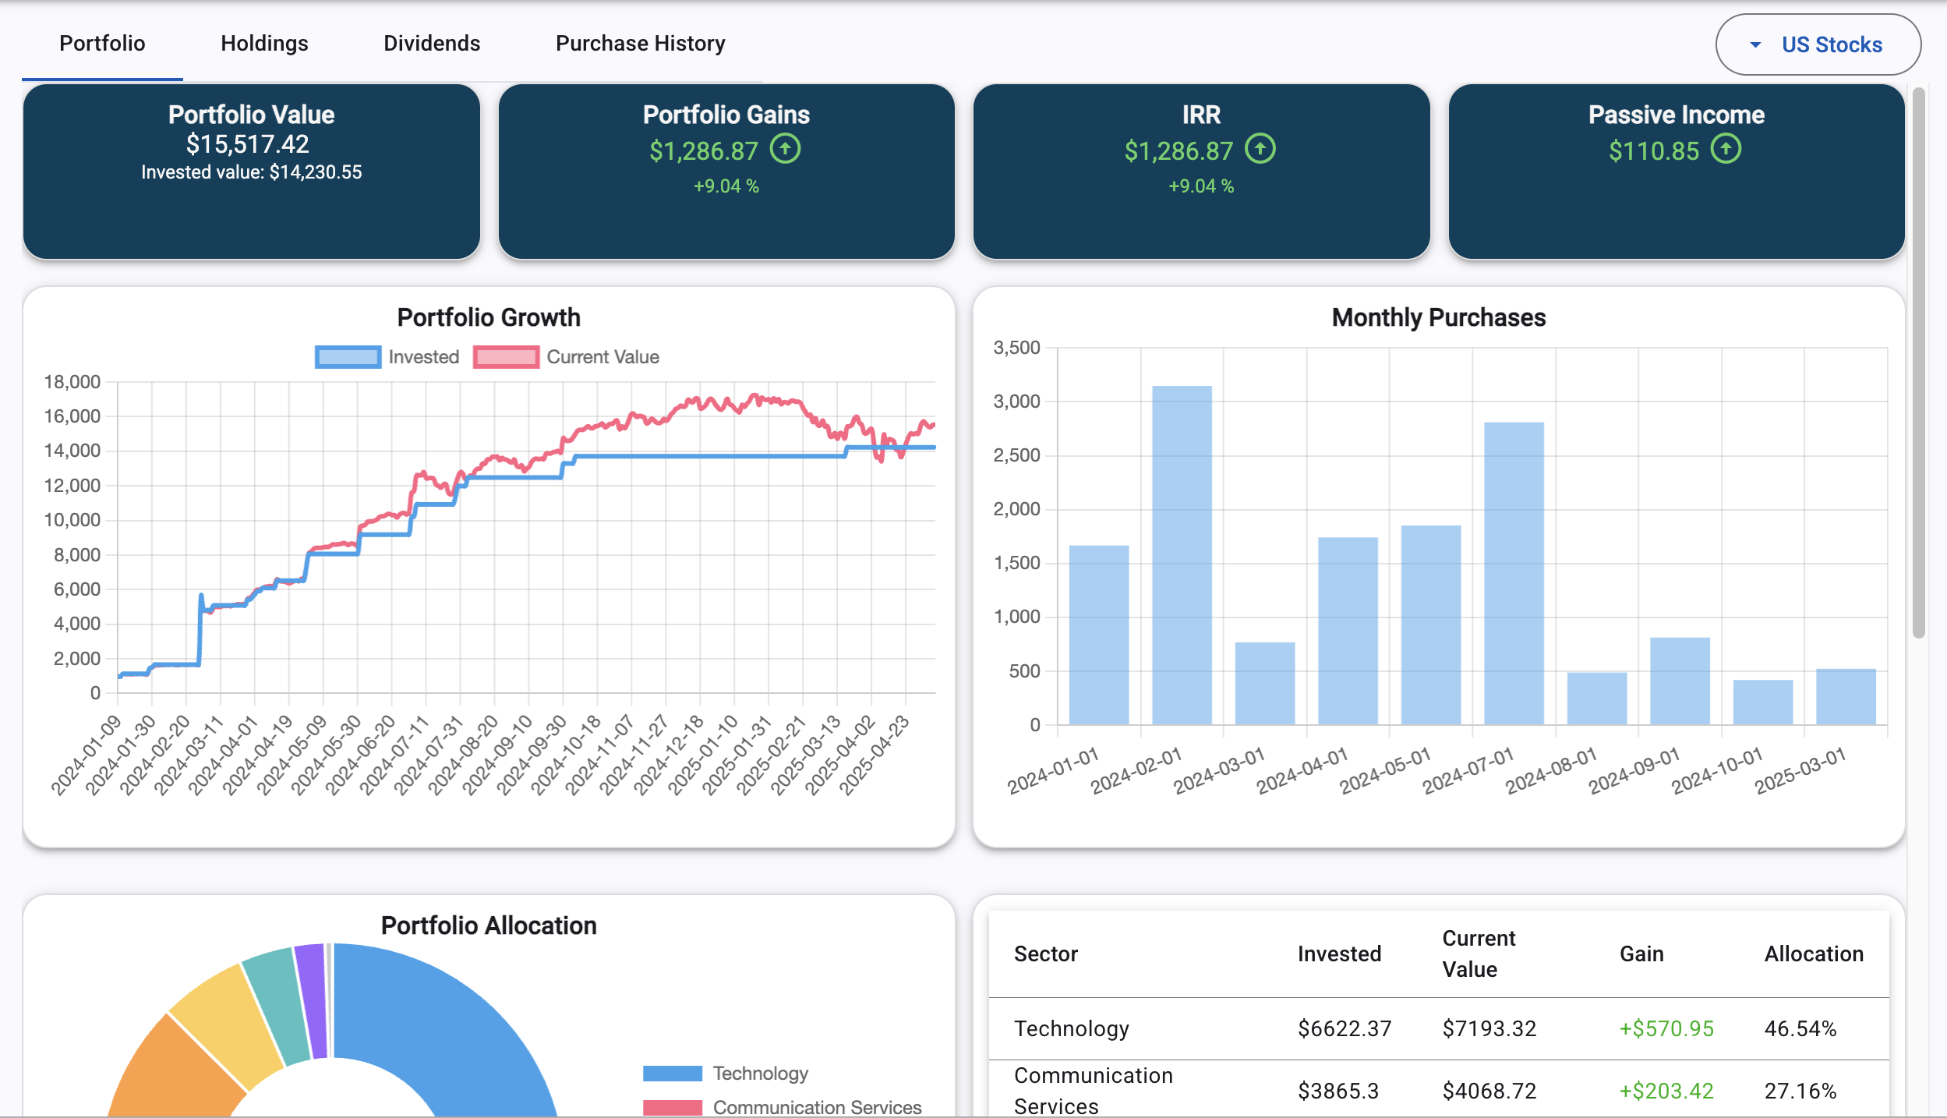The height and width of the screenshot is (1118, 1947).
Task: Toggle the Current Value legend swatch
Action: (x=506, y=357)
